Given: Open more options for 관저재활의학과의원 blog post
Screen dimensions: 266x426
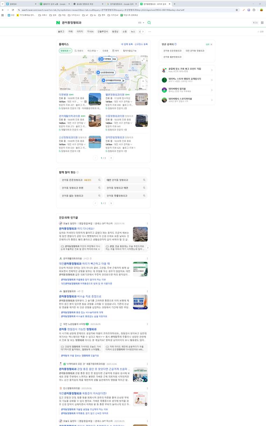Looking at the screenshot, I should (147, 258).
